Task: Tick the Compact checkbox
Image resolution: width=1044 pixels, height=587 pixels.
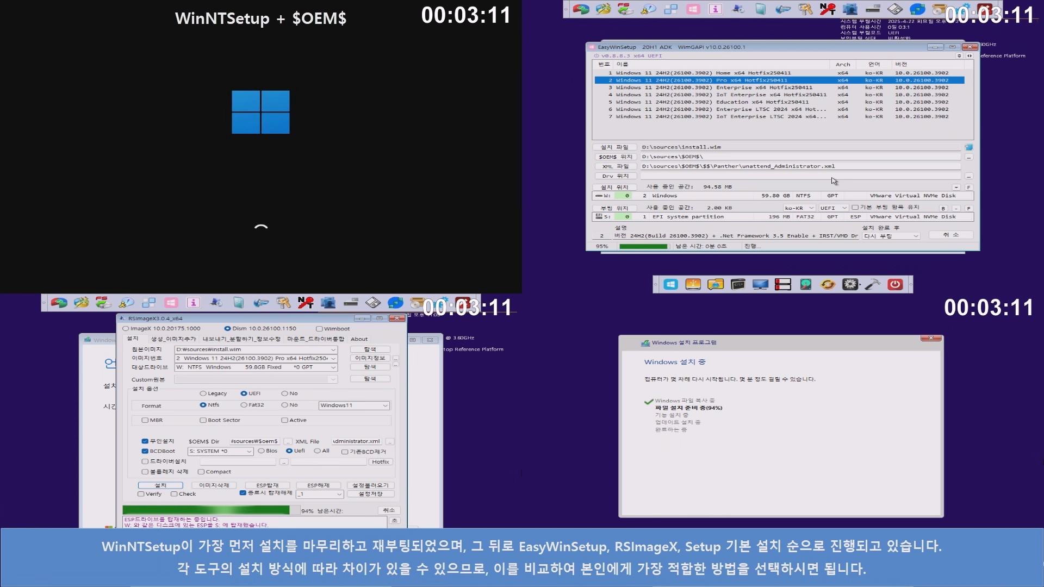Action: 201,472
